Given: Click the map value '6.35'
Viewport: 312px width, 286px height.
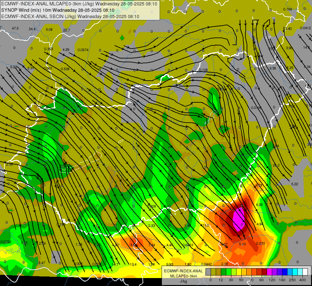Looking at the screenshot, I should click(x=259, y=205).
